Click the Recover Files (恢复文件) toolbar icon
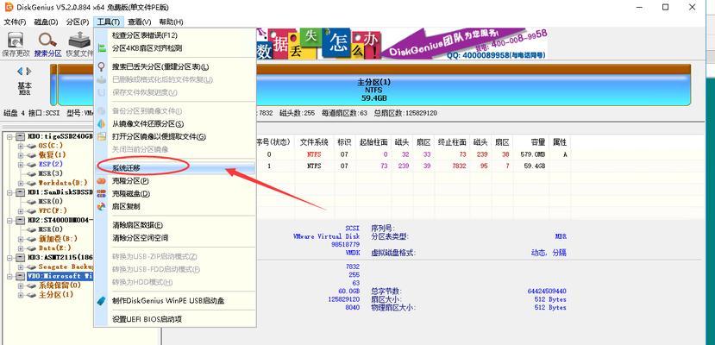The height and width of the screenshot is (345, 715). (x=78, y=40)
